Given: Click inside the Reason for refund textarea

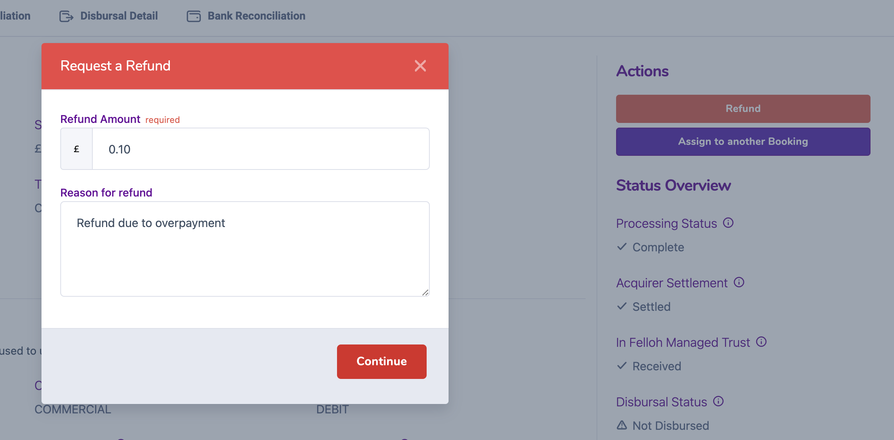Looking at the screenshot, I should coord(245,249).
